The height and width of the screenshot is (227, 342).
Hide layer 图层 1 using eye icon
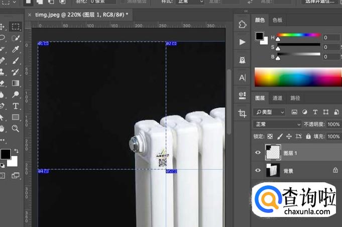coord(258,153)
